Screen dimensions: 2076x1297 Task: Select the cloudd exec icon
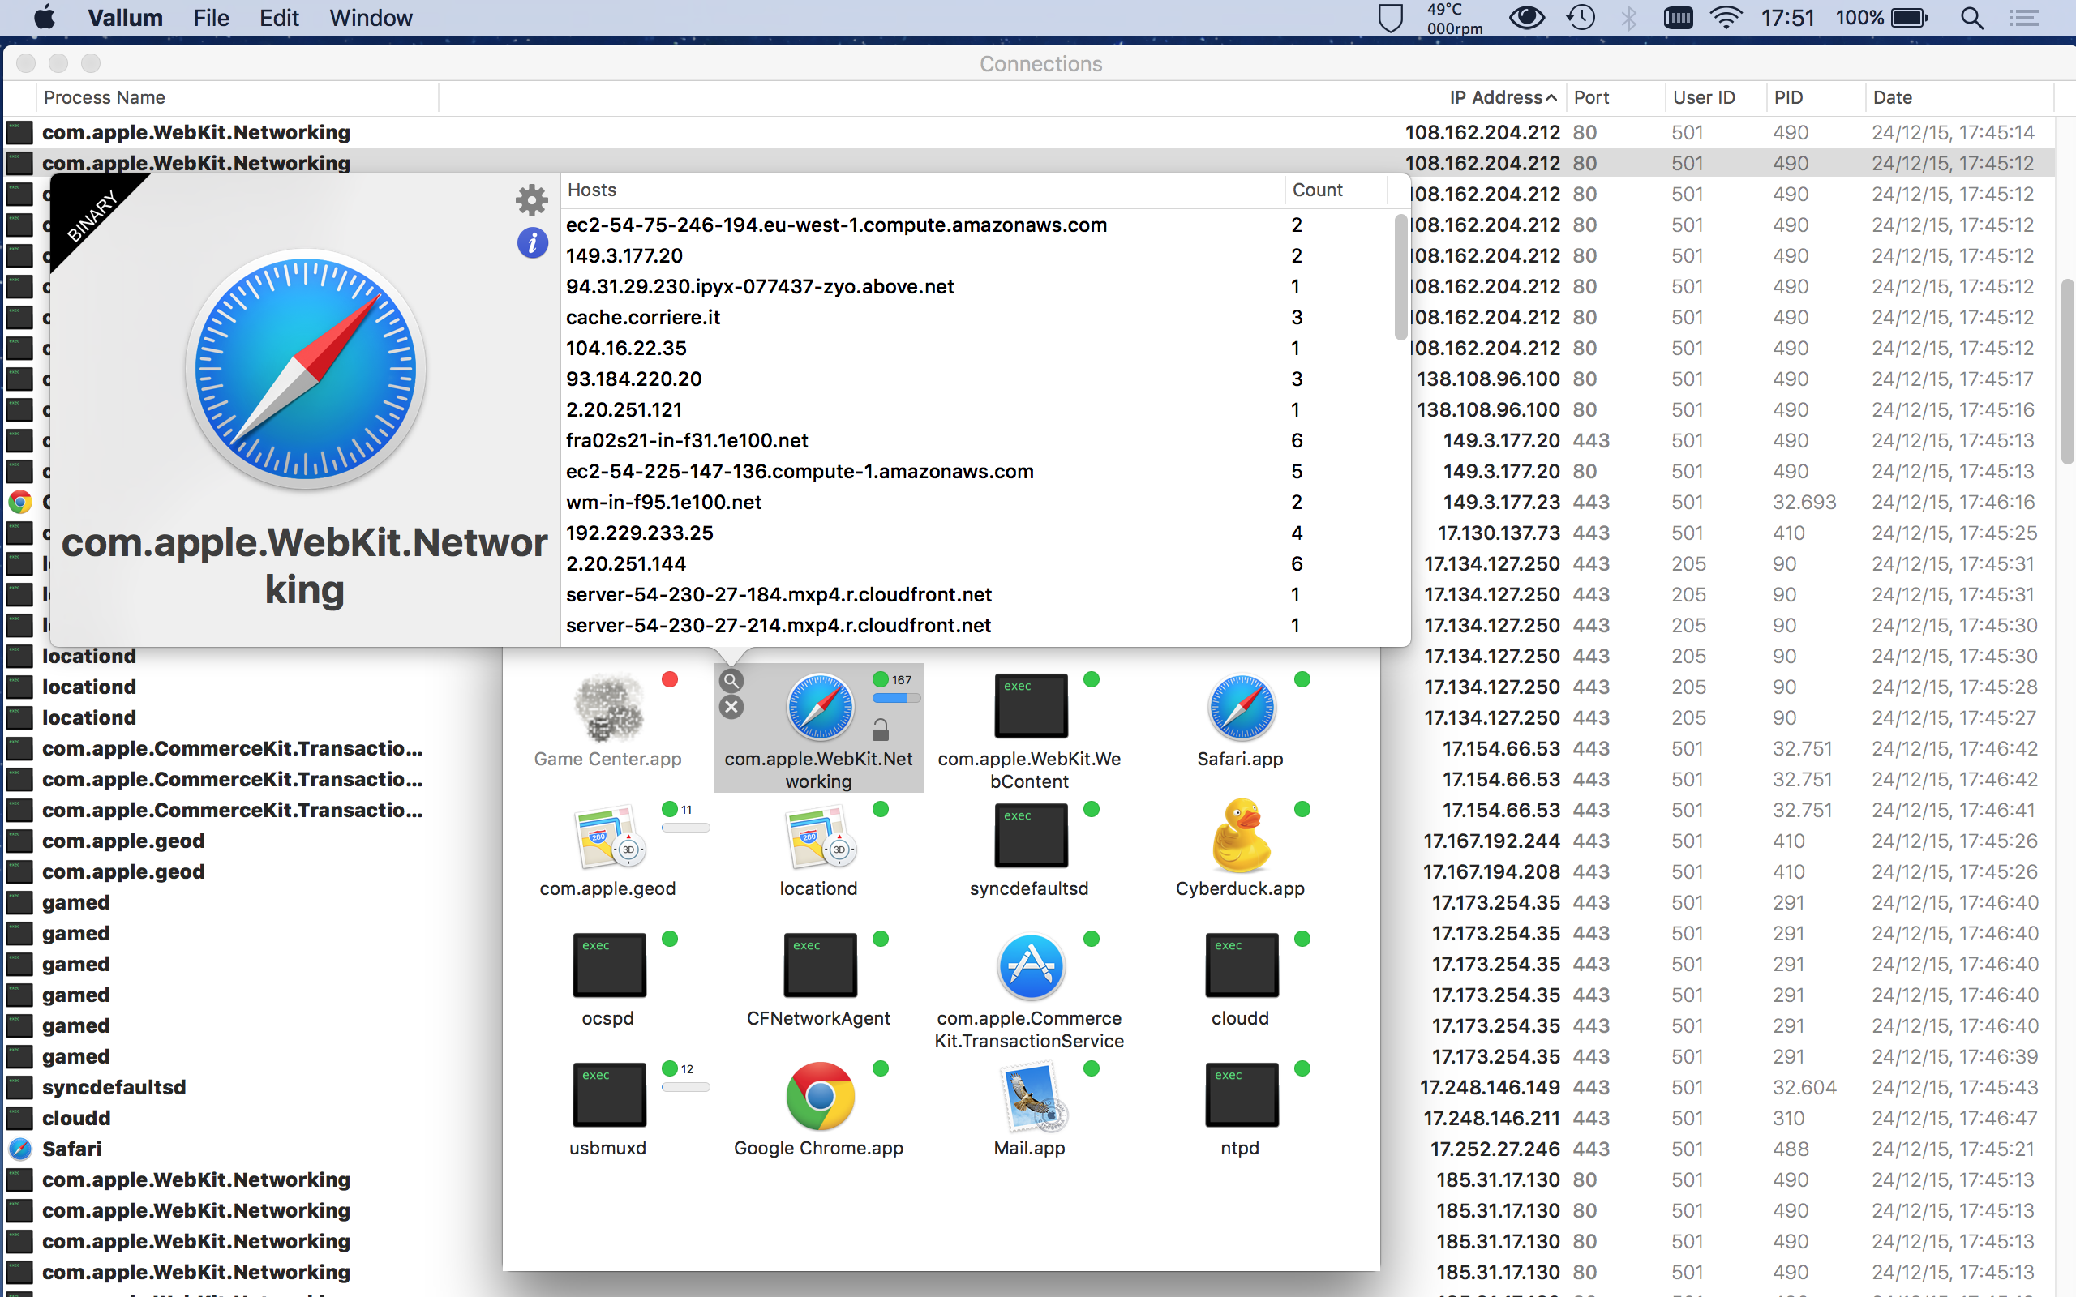pyautogui.click(x=1242, y=965)
